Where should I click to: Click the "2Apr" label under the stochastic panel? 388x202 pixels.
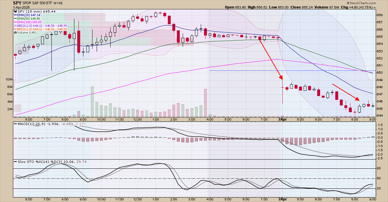point(283,200)
